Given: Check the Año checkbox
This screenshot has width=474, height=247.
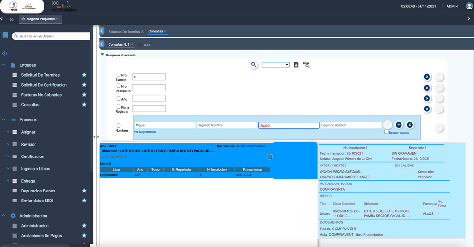Looking at the screenshot, I should 118,98.
